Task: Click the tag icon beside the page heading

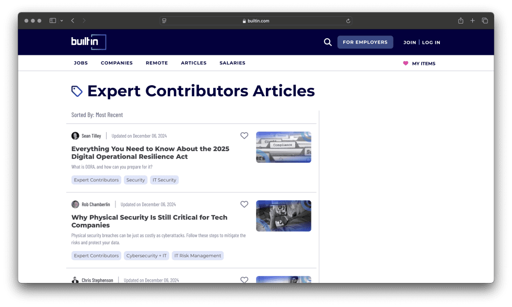Action: (x=76, y=90)
